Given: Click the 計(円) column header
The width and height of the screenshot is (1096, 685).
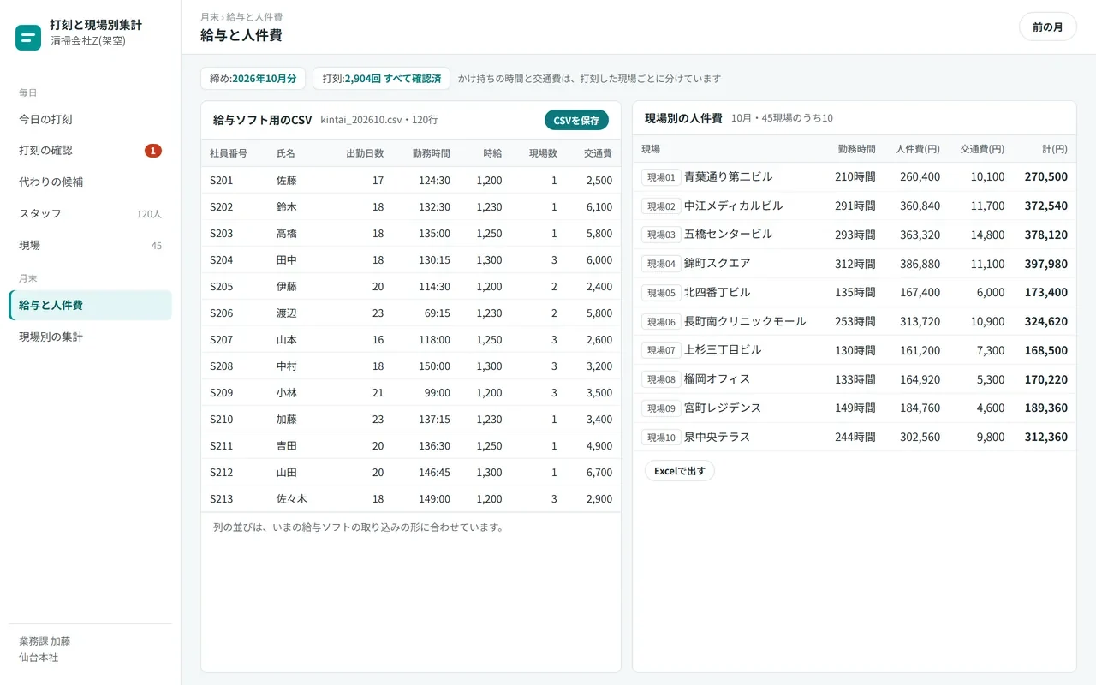Looking at the screenshot, I should click(x=1055, y=149).
